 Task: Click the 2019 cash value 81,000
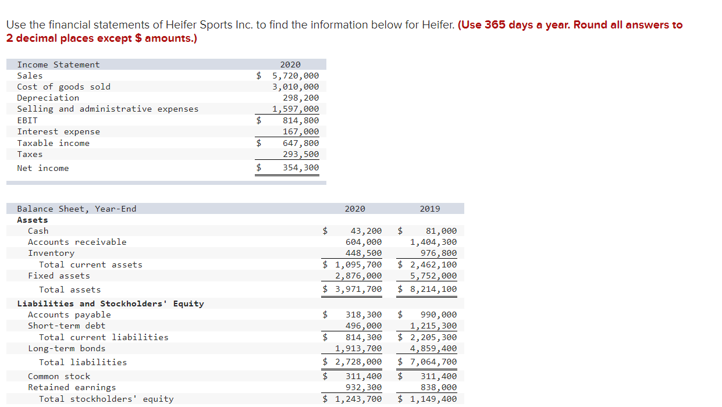[442, 231]
